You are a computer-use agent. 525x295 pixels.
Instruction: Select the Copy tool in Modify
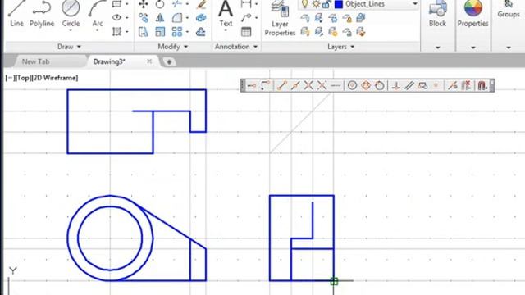tap(144, 18)
